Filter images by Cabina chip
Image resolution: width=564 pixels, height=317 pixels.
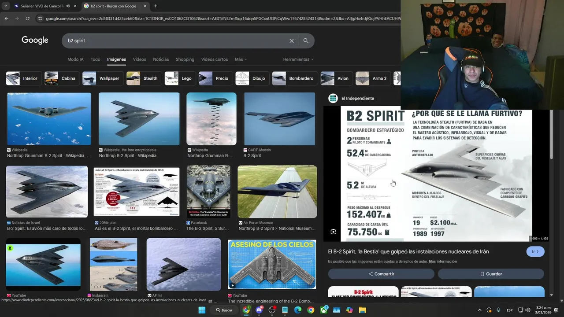62,78
